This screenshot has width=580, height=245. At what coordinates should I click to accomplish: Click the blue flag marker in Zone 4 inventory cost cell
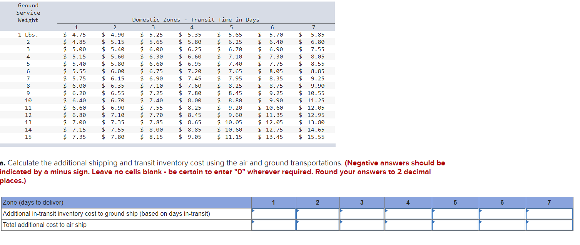386,212
